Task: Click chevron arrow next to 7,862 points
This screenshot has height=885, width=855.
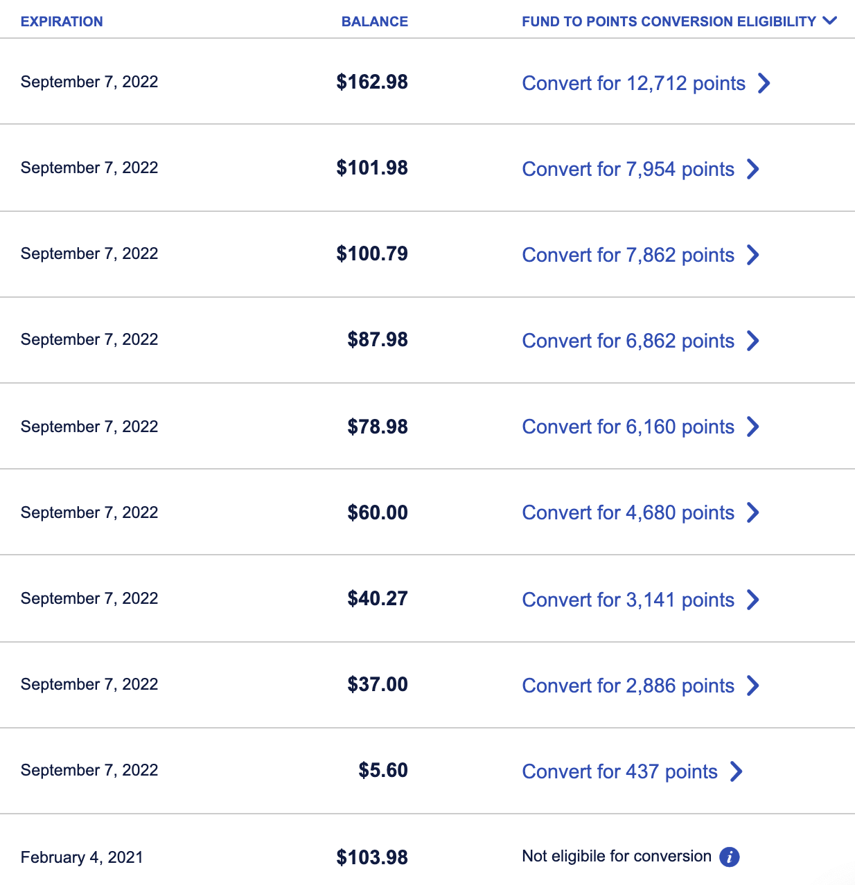Action: coord(752,255)
